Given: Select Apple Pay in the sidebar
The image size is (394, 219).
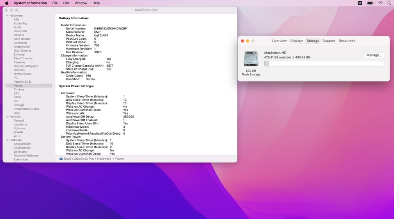Looking at the screenshot, I should tap(21, 23).
